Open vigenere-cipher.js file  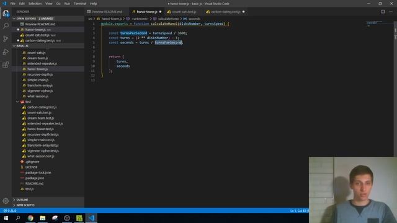click(x=40, y=91)
